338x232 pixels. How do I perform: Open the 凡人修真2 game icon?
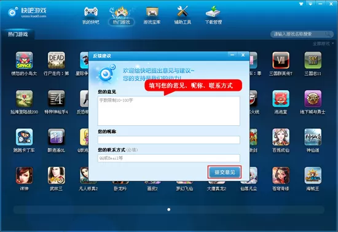84,175
